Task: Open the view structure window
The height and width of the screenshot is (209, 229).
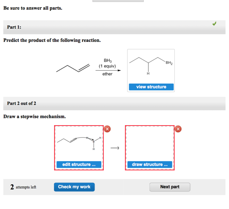Action: (x=151, y=87)
